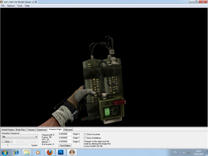Open the Tools menu
Screen dimensions: 208x156
tap(20, 6)
